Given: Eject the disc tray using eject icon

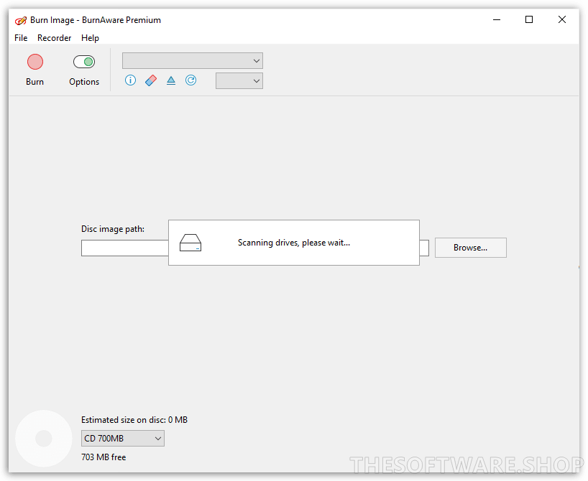Looking at the screenshot, I should [171, 80].
